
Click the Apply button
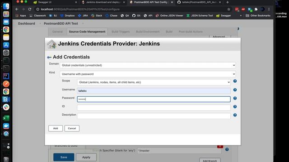(x=86, y=157)
